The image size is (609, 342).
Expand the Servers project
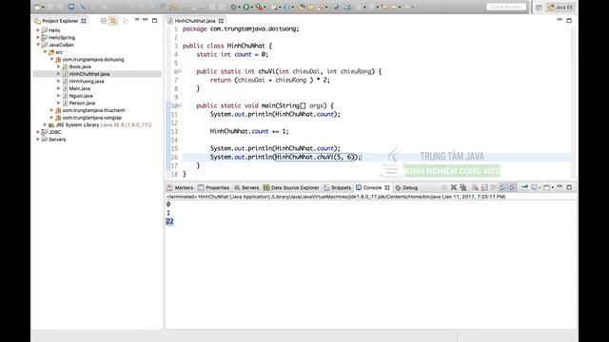point(38,140)
